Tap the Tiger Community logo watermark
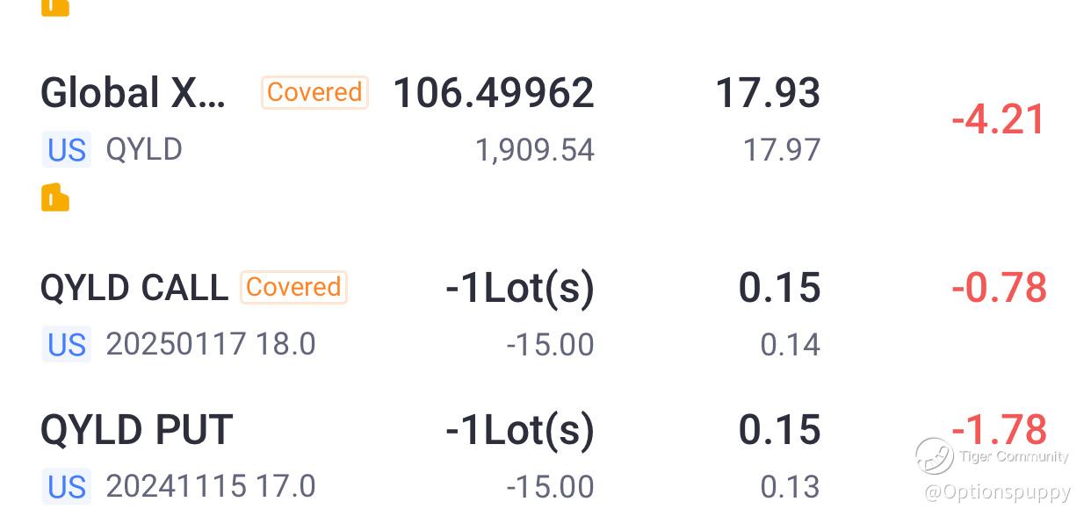 (x=935, y=456)
